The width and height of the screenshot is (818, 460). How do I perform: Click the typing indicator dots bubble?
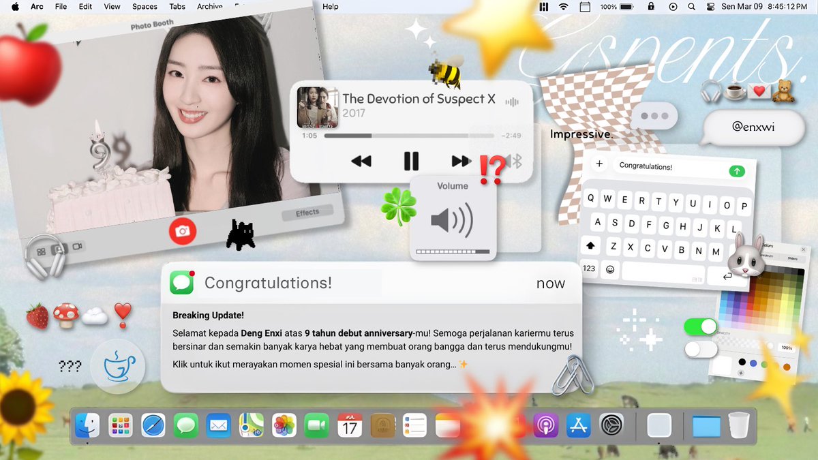click(x=654, y=117)
